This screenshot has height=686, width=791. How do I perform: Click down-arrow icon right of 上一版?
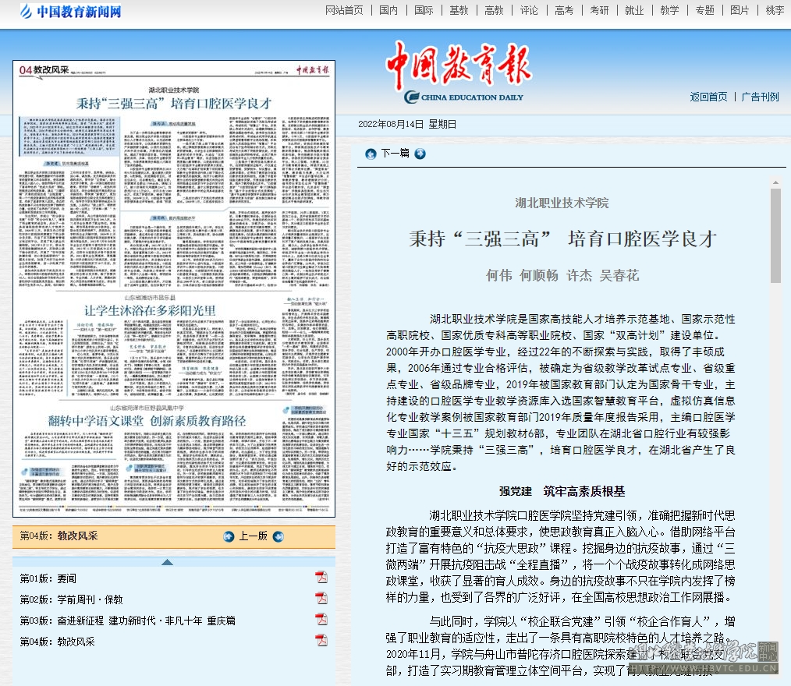click(x=278, y=536)
